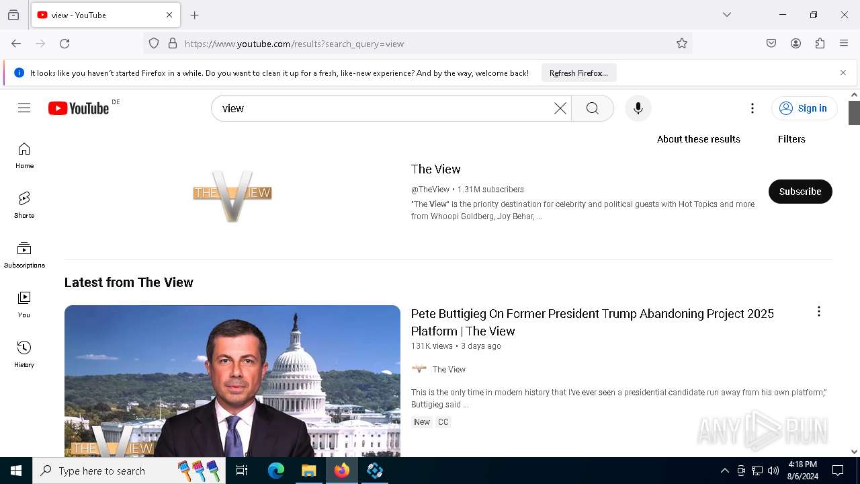Image resolution: width=860 pixels, height=484 pixels.
Task: Open Firefox extensions puzzle icon
Action: [x=820, y=44]
